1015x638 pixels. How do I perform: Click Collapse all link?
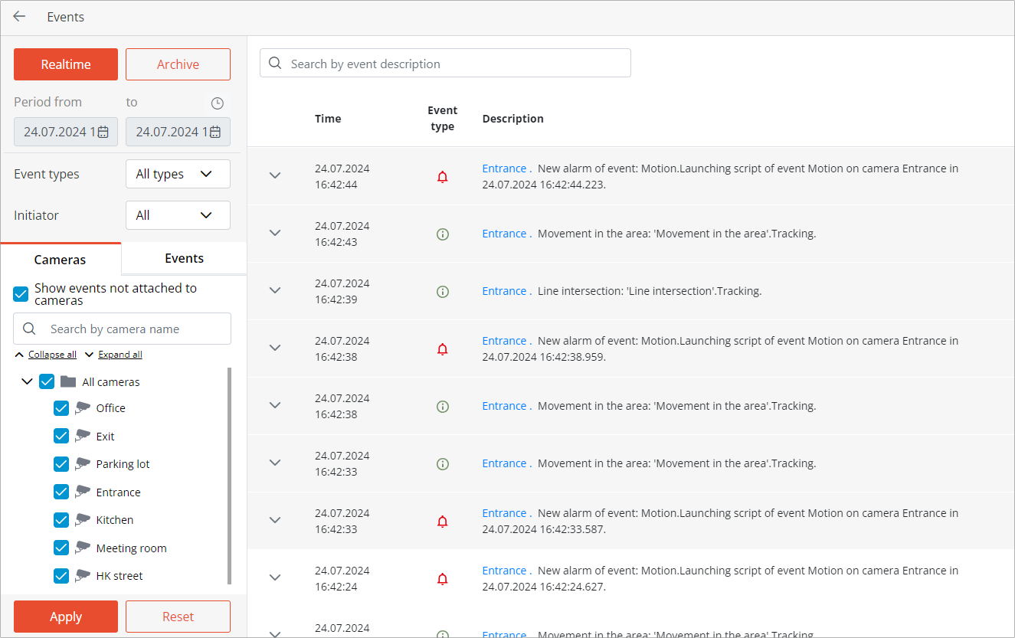coord(52,355)
